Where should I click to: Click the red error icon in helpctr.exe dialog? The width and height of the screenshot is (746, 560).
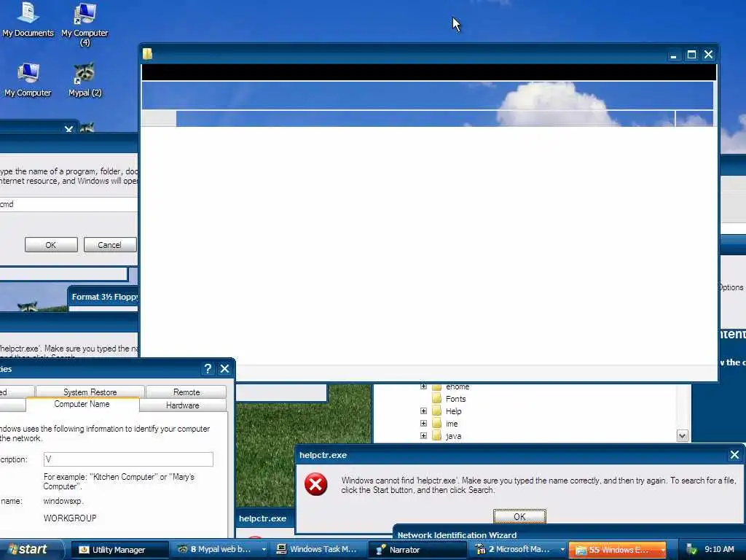(x=316, y=484)
